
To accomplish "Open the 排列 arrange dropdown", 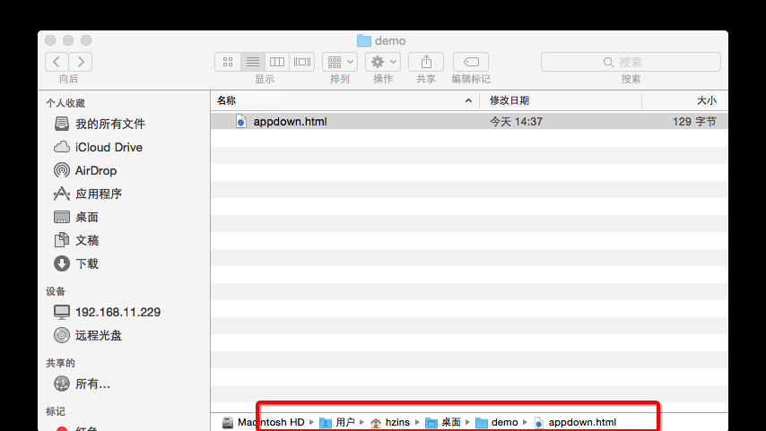I will pyautogui.click(x=340, y=62).
